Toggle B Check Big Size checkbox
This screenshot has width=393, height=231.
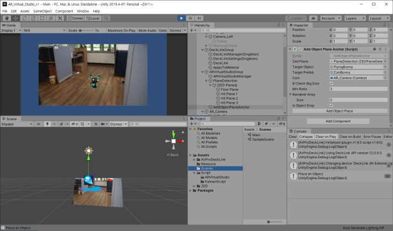tap(331, 83)
